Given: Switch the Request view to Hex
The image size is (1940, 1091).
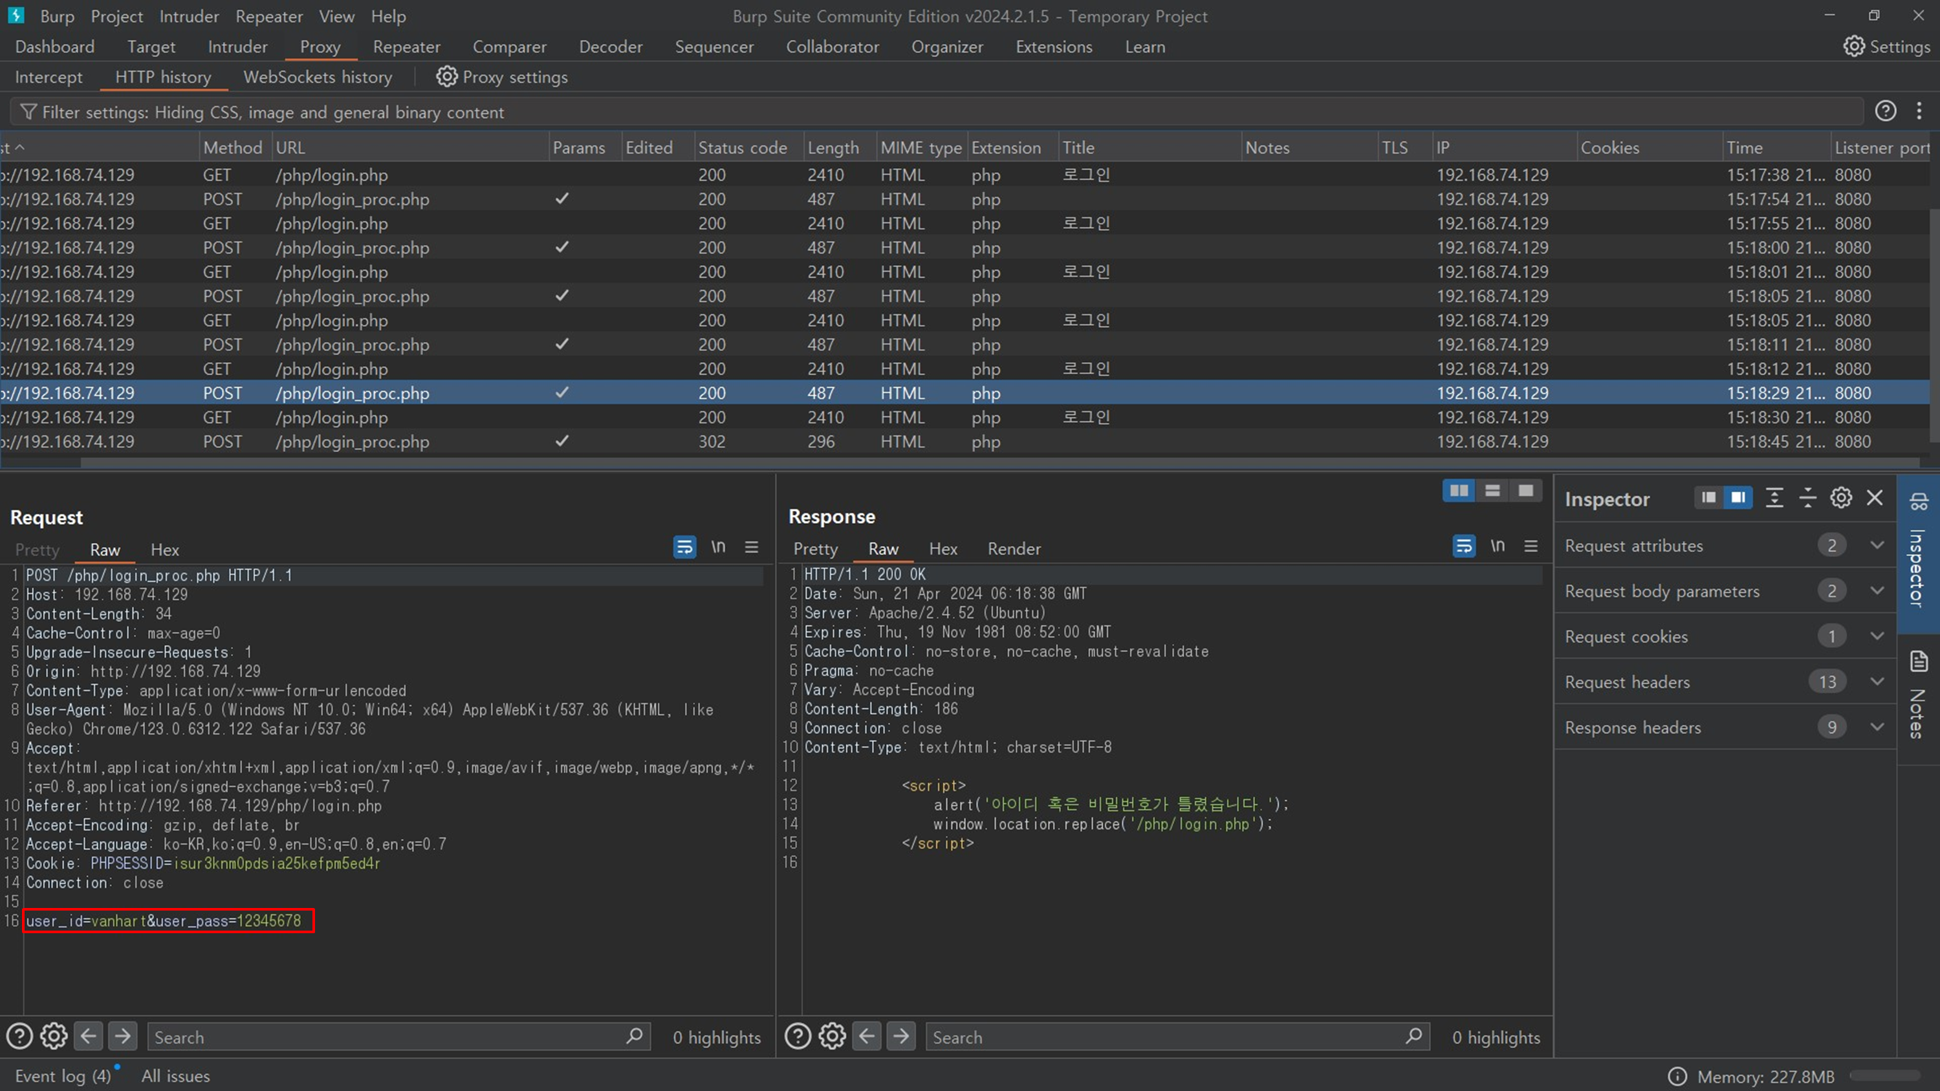Looking at the screenshot, I should click(x=165, y=550).
